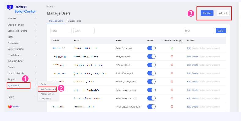Expand the Promotions menu chevron
241x121 pixels.
[36, 43]
